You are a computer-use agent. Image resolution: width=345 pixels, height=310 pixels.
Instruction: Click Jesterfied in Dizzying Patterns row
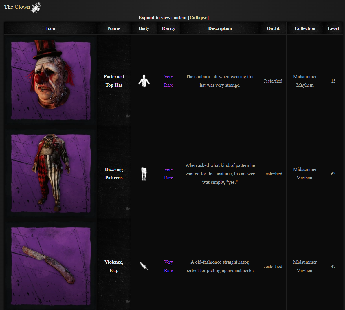coord(273,174)
